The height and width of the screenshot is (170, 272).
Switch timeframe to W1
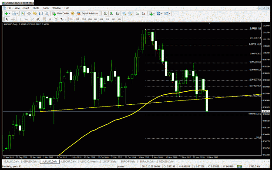[x=114, y=19]
